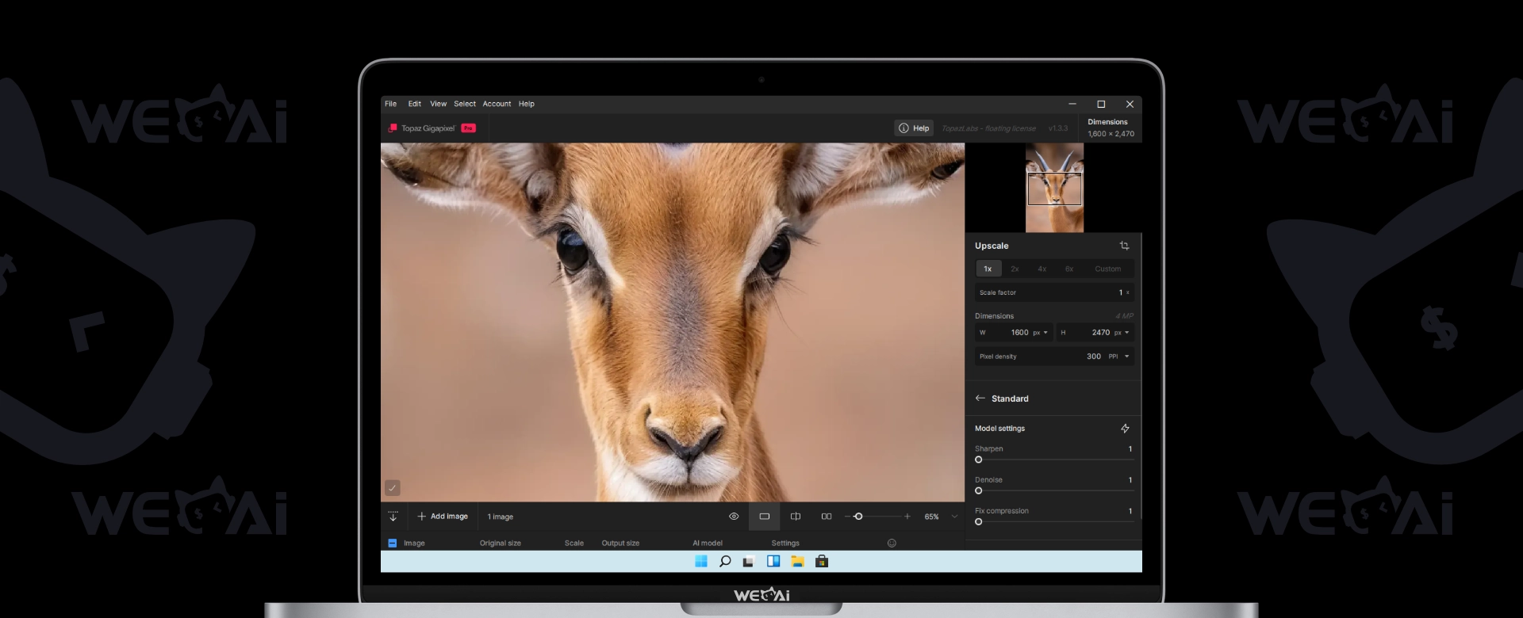Open the Select menu
Image resolution: width=1523 pixels, height=618 pixels.
[465, 104]
